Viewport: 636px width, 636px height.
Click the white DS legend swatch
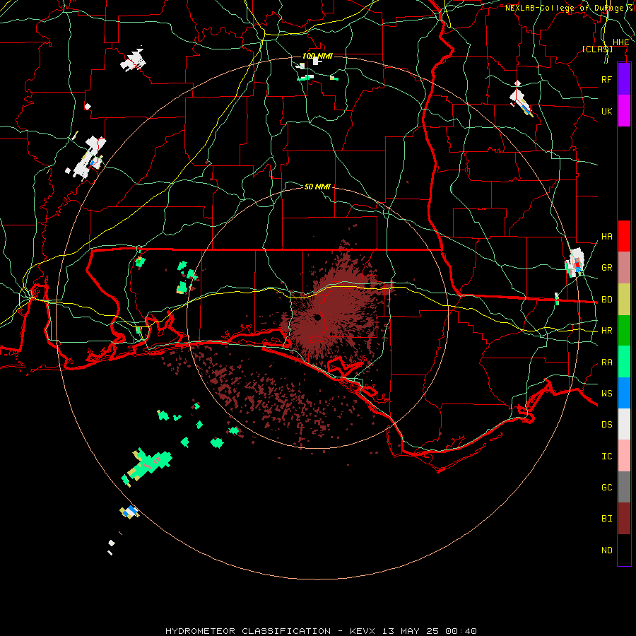(624, 424)
